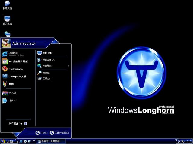Switch to the 恭喜您! 桌酷主题 taskbar window
Screen dimensions: 193x144
pos(51,141)
